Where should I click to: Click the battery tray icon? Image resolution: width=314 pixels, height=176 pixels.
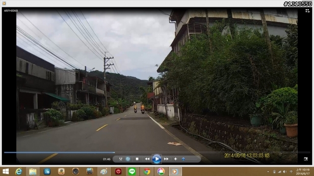[x=274, y=172]
